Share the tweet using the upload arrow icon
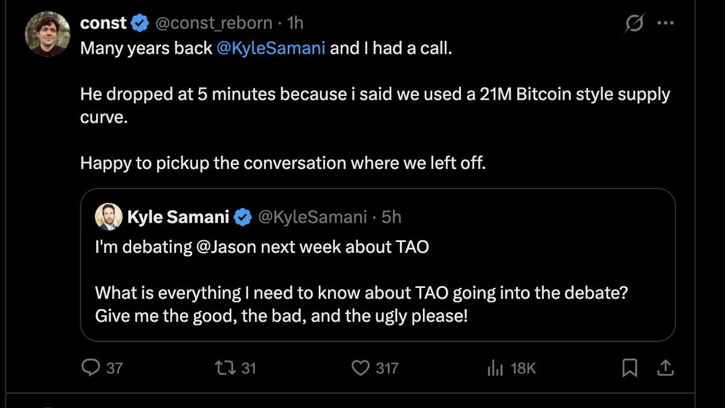 665,368
